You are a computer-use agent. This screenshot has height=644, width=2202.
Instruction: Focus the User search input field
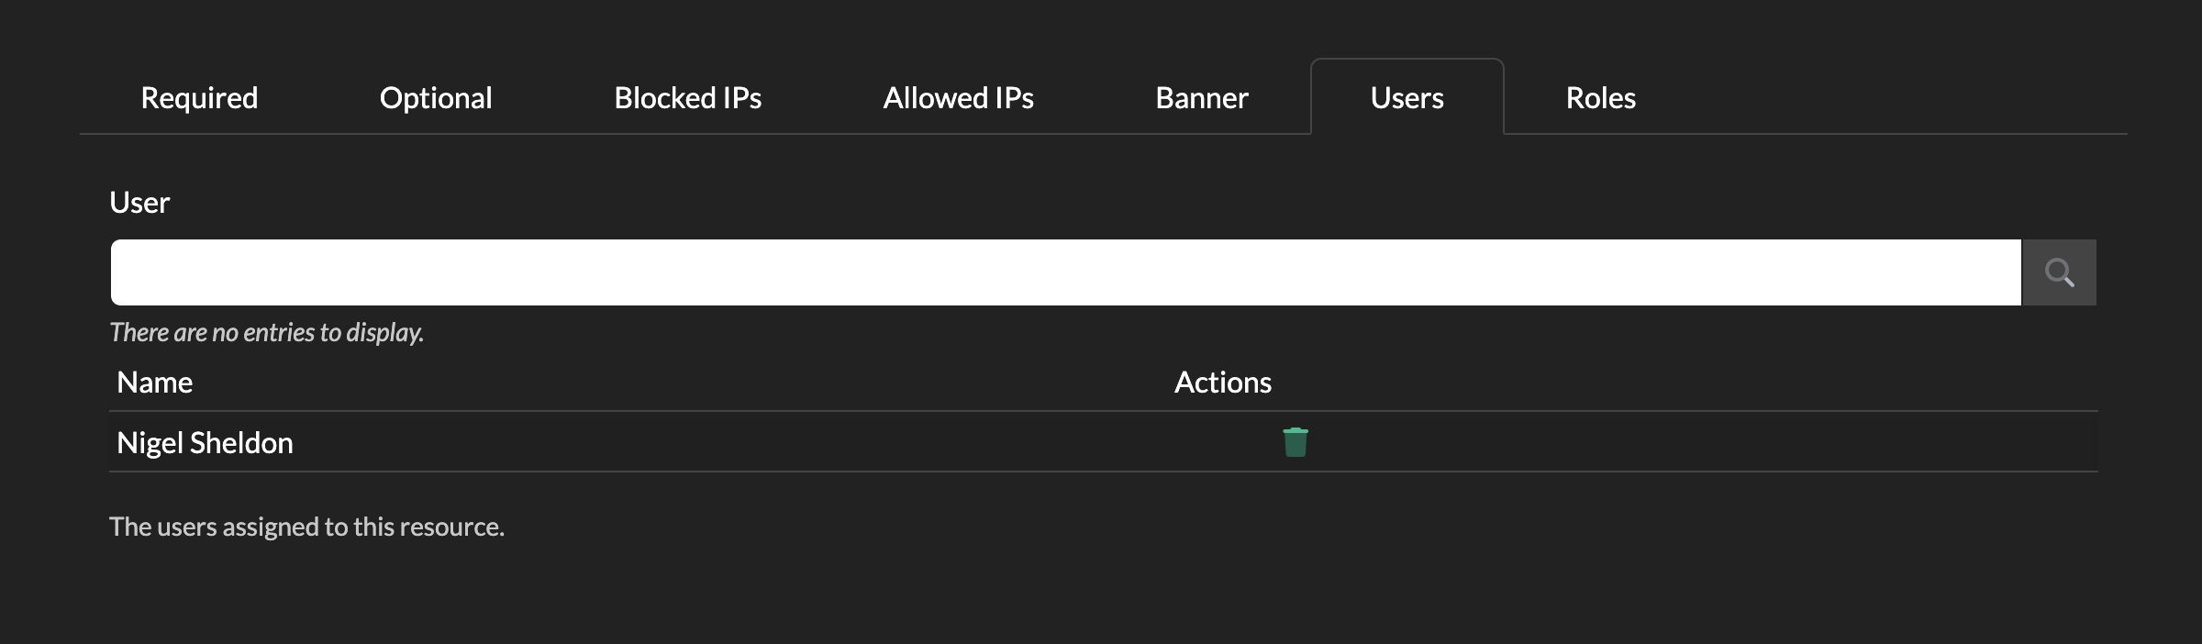(1064, 272)
